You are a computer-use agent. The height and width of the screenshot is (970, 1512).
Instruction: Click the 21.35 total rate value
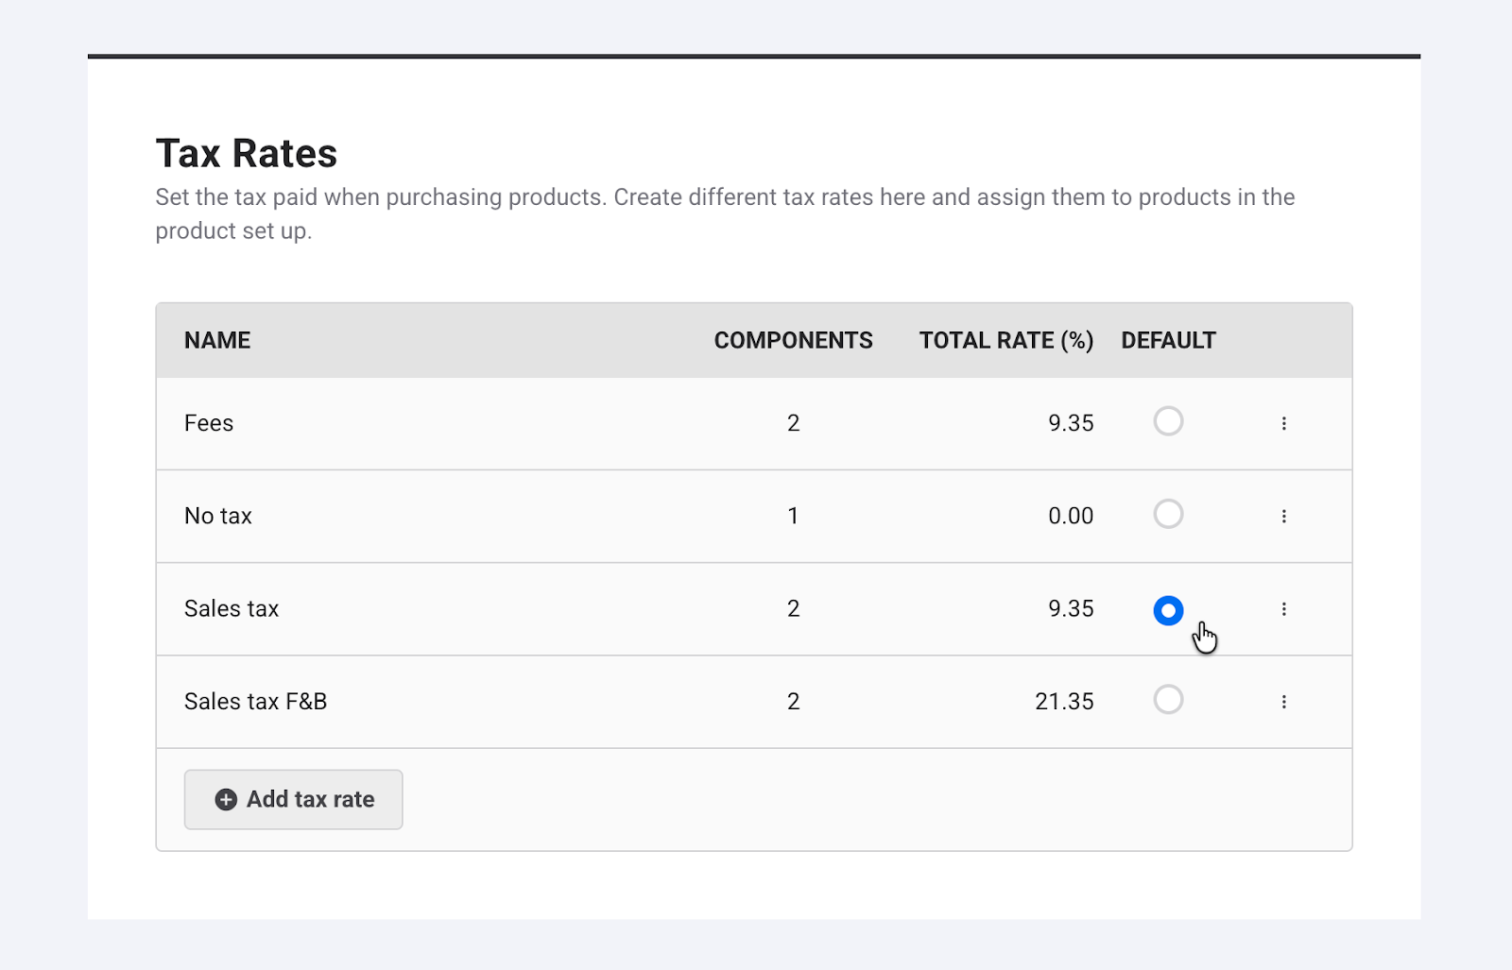pos(1064,702)
